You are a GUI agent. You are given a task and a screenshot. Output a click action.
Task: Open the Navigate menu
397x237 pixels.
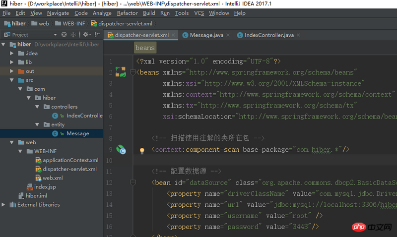58,13
